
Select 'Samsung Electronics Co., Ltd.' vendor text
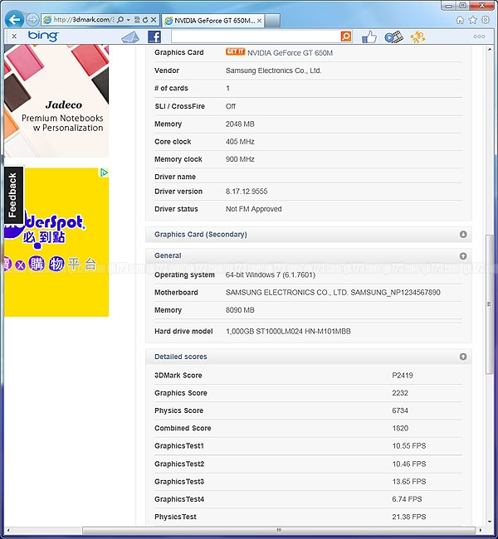pyautogui.click(x=274, y=70)
